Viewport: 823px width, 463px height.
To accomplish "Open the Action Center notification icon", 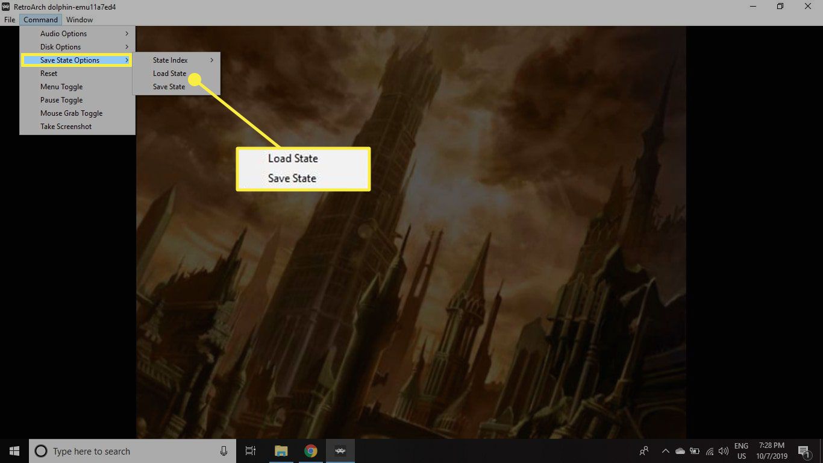I will [804, 451].
